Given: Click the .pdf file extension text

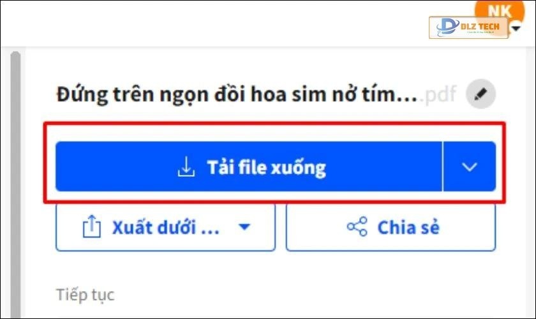Looking at the screenshot, I should pyautogui.click(x=440, y=95).
